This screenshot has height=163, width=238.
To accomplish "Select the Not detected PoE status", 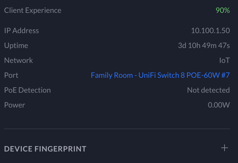I will click(x=208, y=90).
